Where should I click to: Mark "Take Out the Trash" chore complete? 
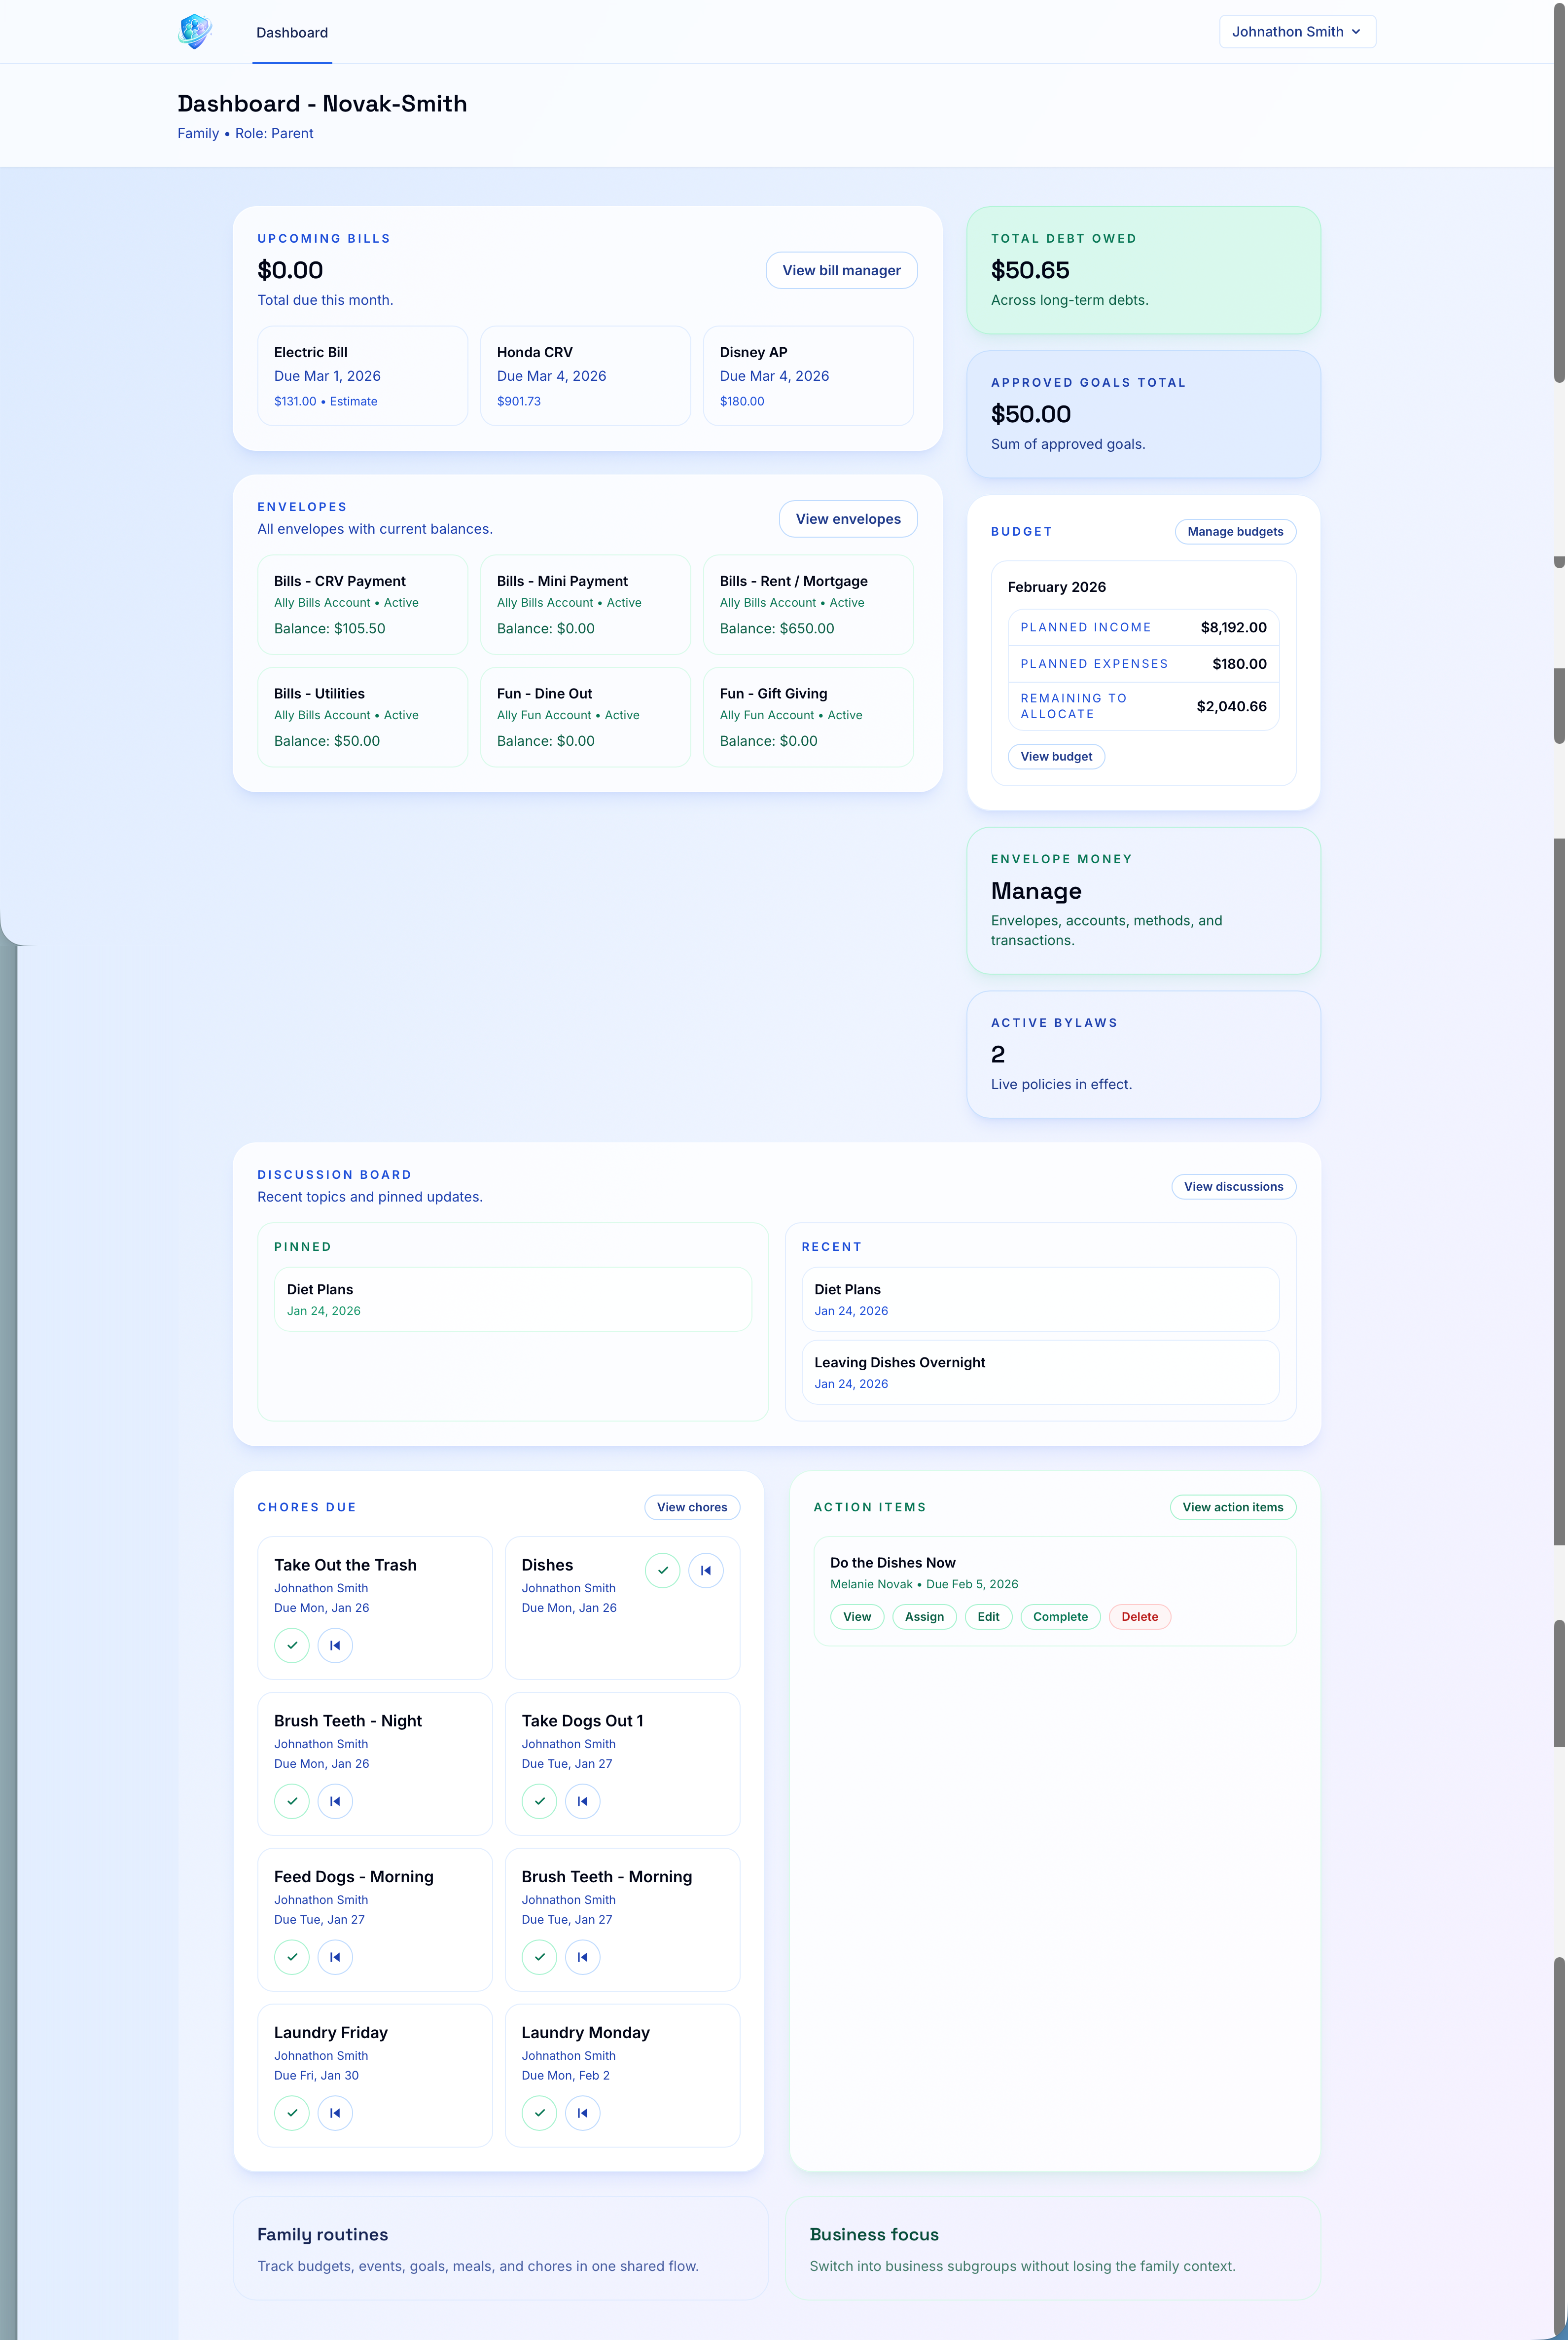click(x=291, y=1645)
